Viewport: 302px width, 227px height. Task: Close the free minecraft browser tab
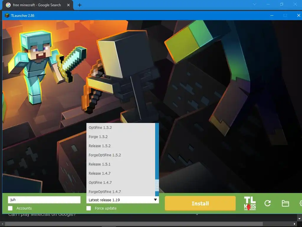click(x=68, y=5)
